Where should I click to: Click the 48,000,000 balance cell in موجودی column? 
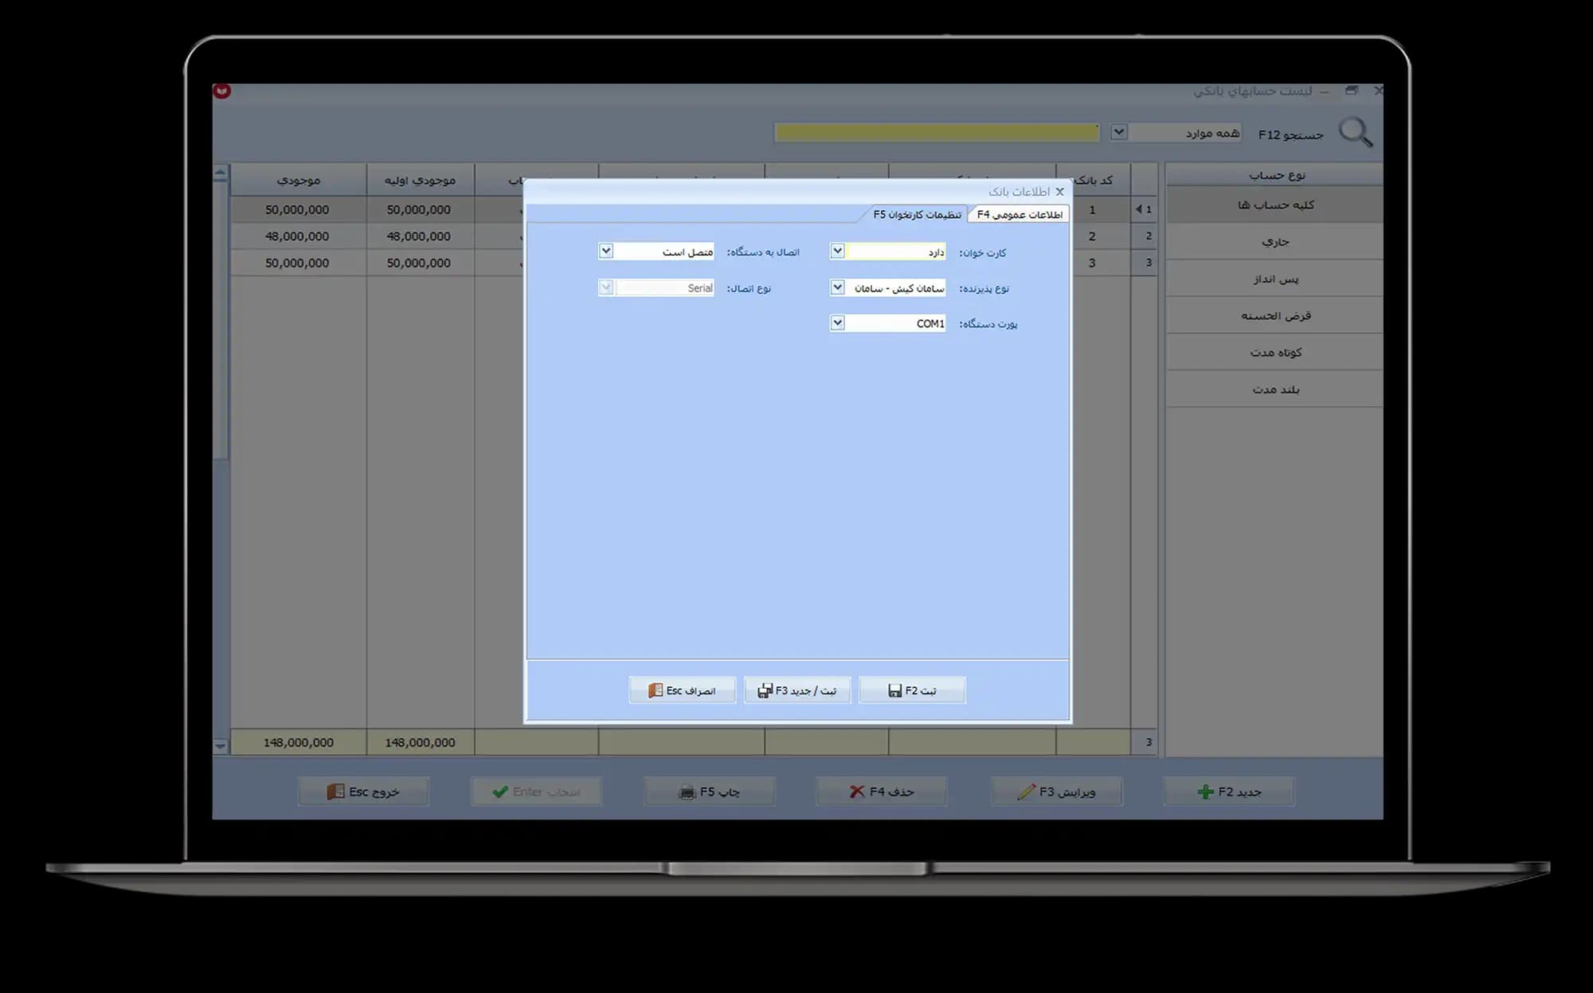pyautogui.click(x=297, y=237)
